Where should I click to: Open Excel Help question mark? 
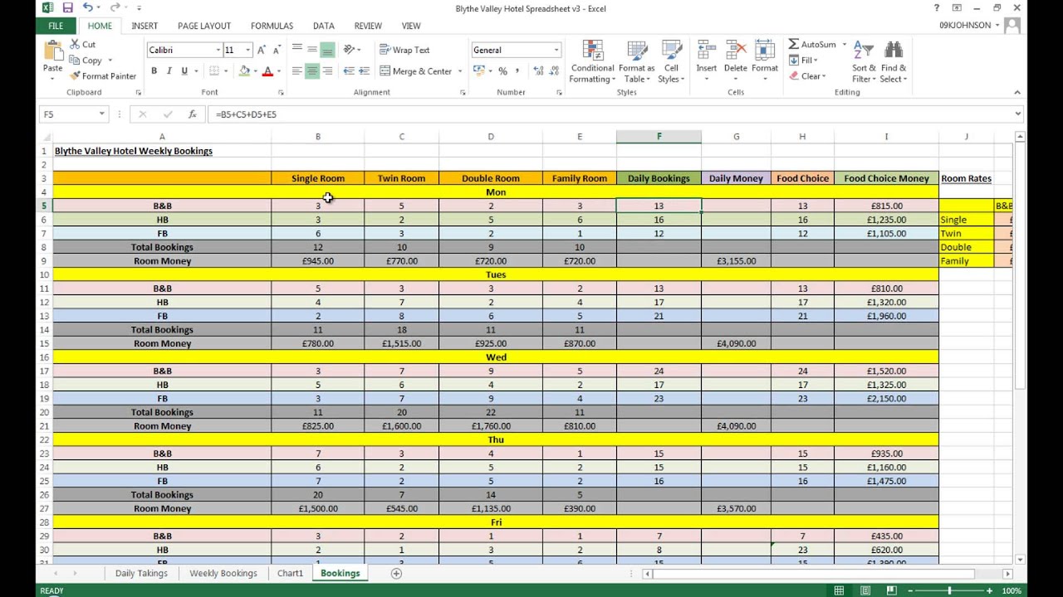point(937,7)
